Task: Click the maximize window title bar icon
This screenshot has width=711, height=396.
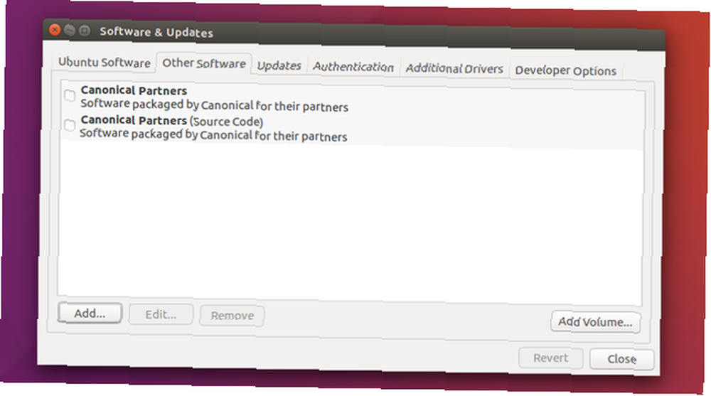Action: [x=85, y=31]
